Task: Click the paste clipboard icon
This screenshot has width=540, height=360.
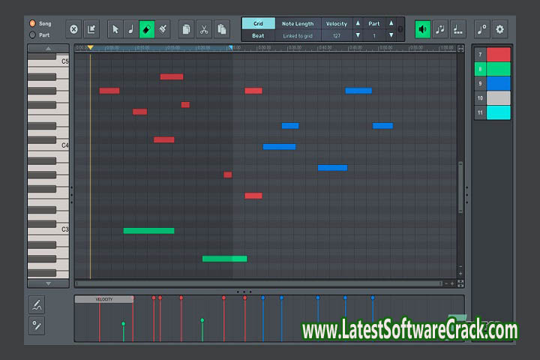Action: click(221, 29)
